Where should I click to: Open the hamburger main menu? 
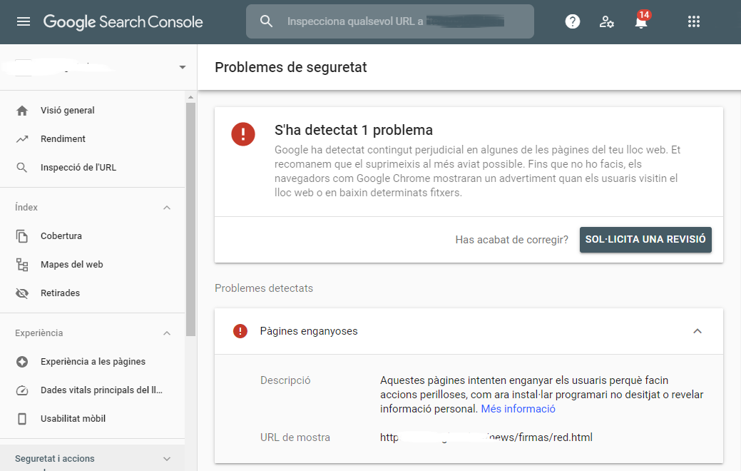[x=24, y=21]
